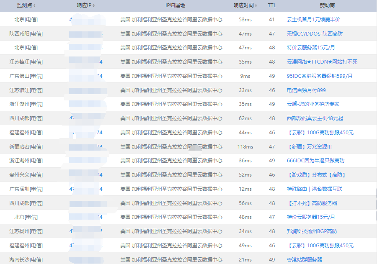Viewport: 377px width, 264px height.
Task: Open 特价云服务器15元/月 link in the 48ms row
Action: pos(311,217)
